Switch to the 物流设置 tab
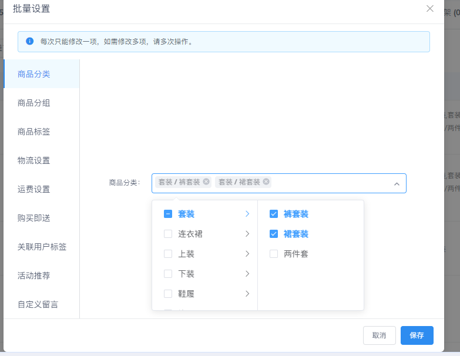The height and width of the screenshot is (356, 460). pyautogui.click(x=41, y=160)
